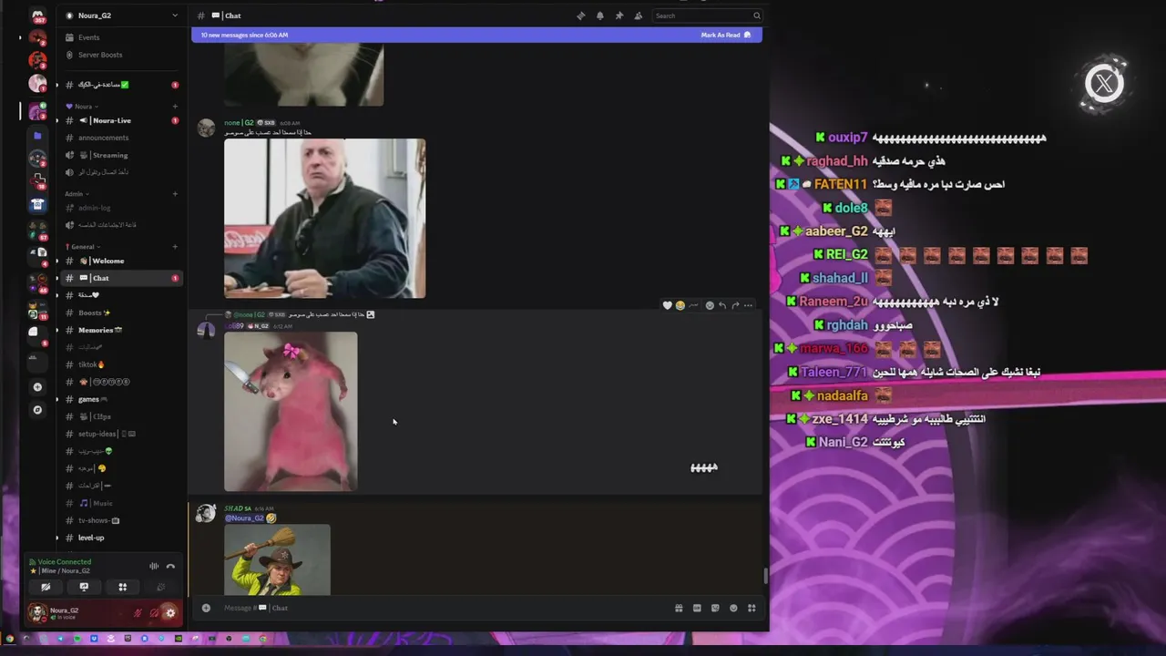1166x656 pixels.
Task: Start screen share in voice panel
Action: (84, 587)
